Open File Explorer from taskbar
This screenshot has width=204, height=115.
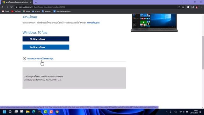[28, 112]
